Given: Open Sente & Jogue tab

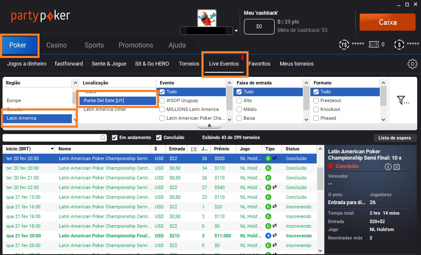Looking at the screenshot, I should (109, 64).
